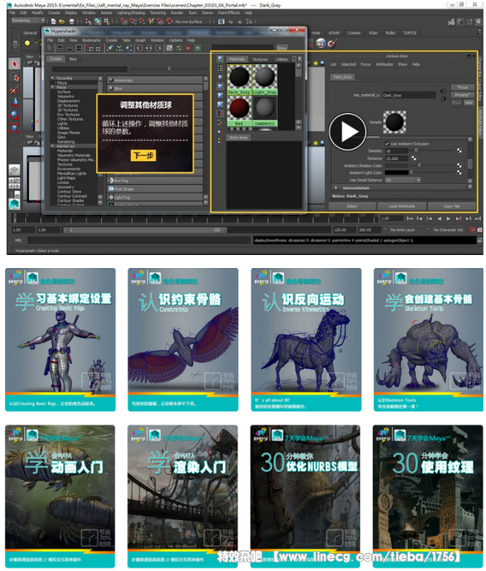Click the single perspective layout icon
This screenshot has width=486, height=571.
15,170
